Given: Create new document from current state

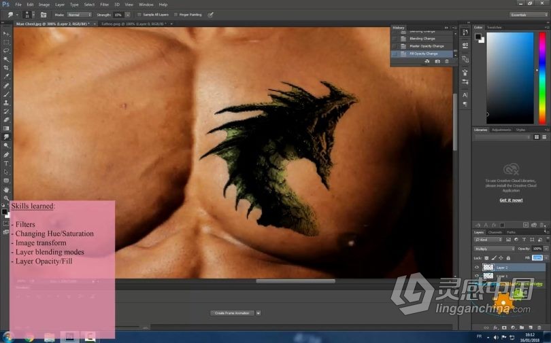Looking at the screenshot, I should (x=427, y=61).
